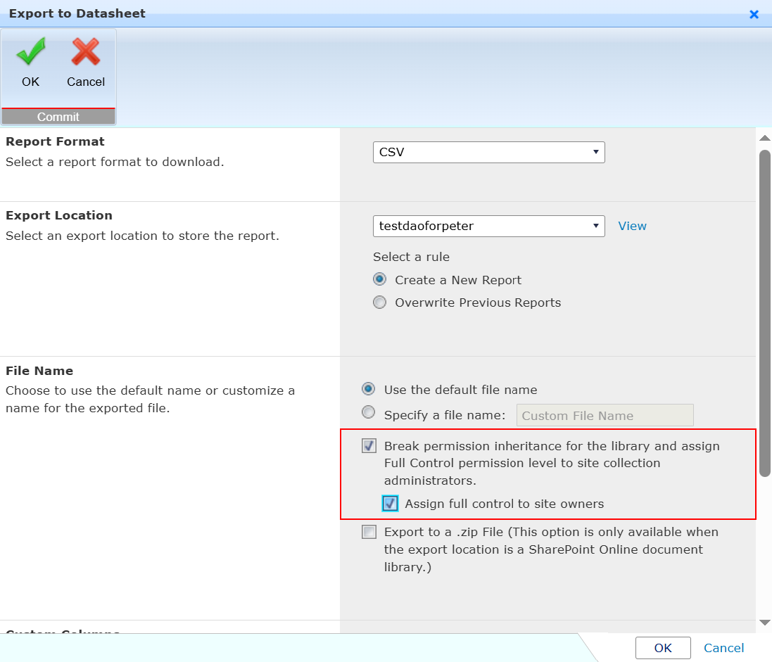772x662 pixels.
Task: Click the scrollbar up arrow
Action: pyautogui.click(x=765, y=137)
